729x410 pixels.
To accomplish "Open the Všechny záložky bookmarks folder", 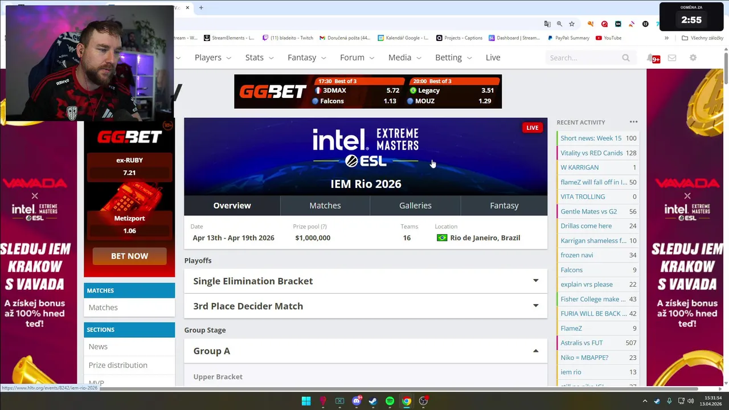I will click(702, 38).
